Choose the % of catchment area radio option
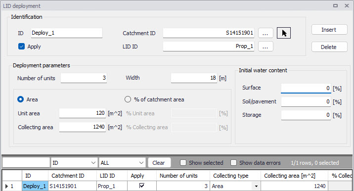The width and height of the screenshot is (354, 191). [128, 99]
